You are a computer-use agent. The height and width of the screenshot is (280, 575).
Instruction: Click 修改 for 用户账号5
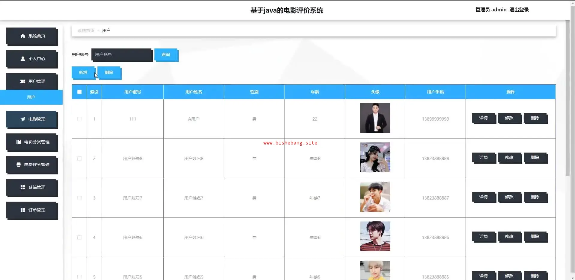[509, 276]
